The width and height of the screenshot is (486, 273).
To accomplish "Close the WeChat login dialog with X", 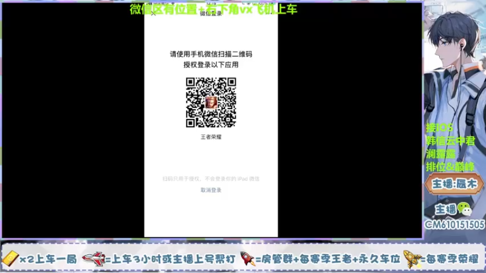I will tap(153, 13).
